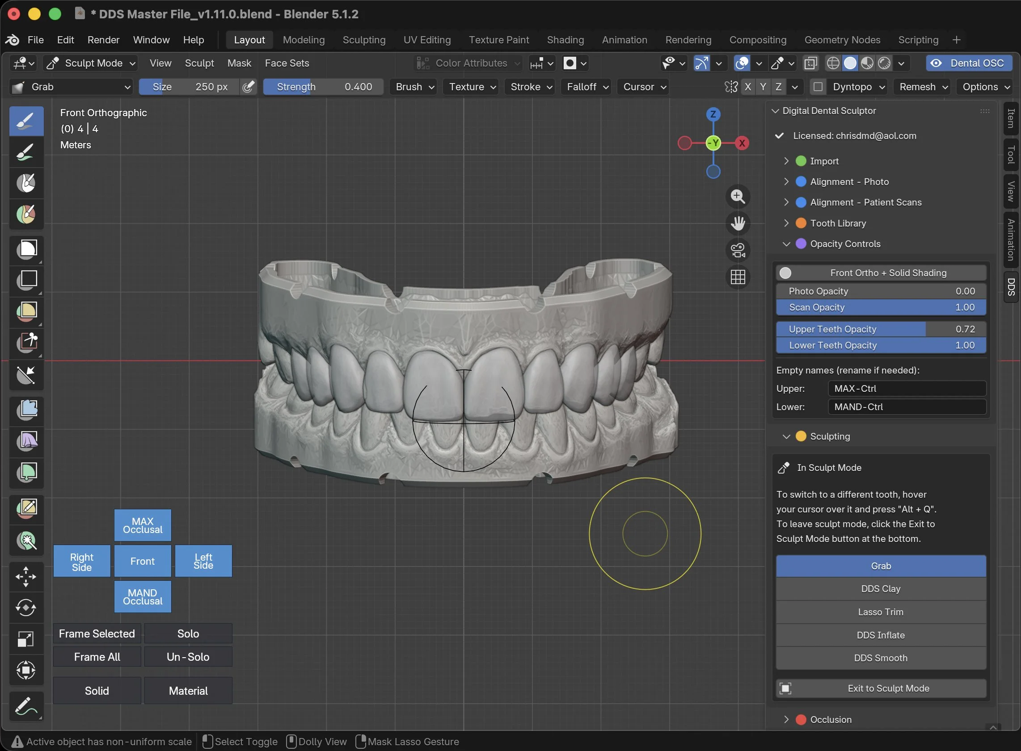
Task: Click the Lasso Trim button
Action: pyautogui.click(x=881, y=613)
